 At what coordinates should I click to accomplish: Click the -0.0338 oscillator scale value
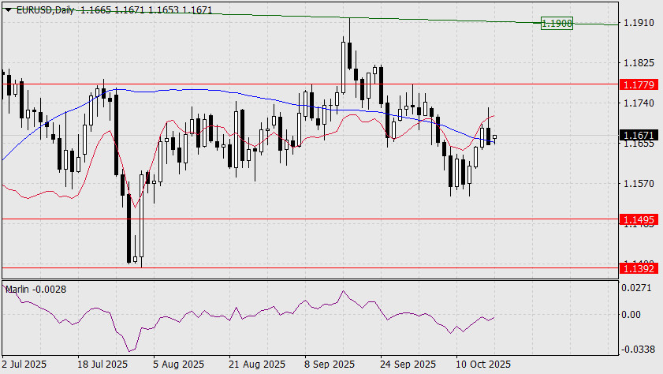click(x=637, y=350)
